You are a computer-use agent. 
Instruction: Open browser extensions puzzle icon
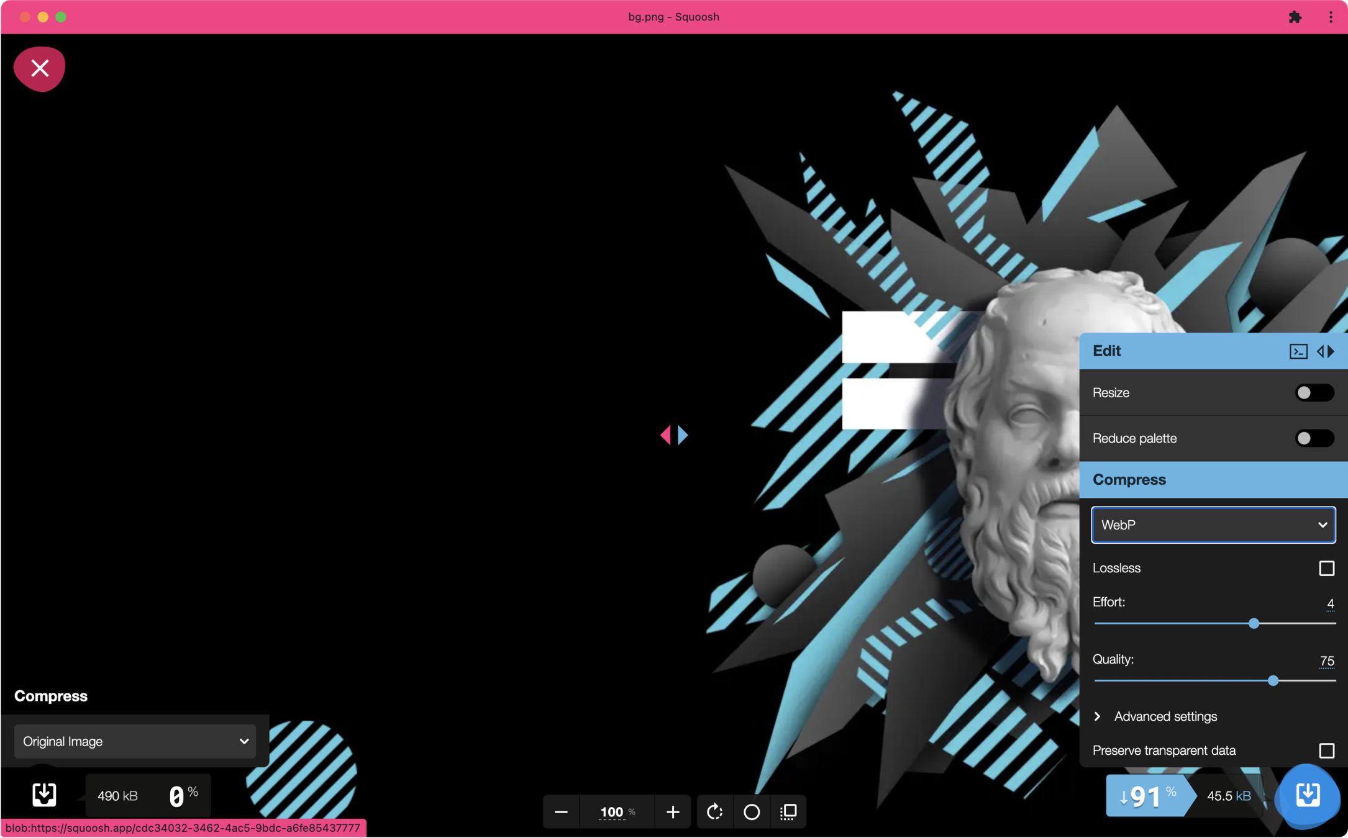pyautogui.click(x=1295, y=17)
